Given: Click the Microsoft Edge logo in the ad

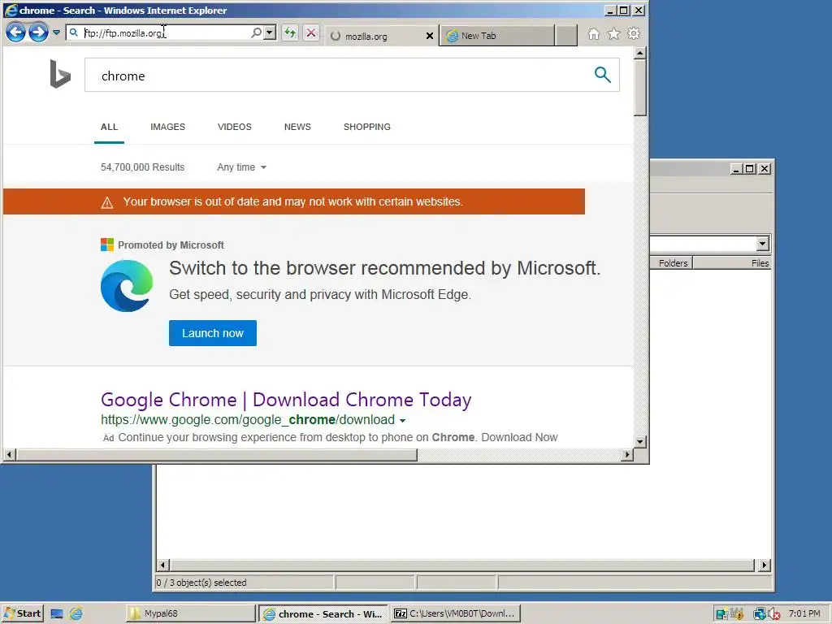Looking at the screenshot, I should 127,286.
